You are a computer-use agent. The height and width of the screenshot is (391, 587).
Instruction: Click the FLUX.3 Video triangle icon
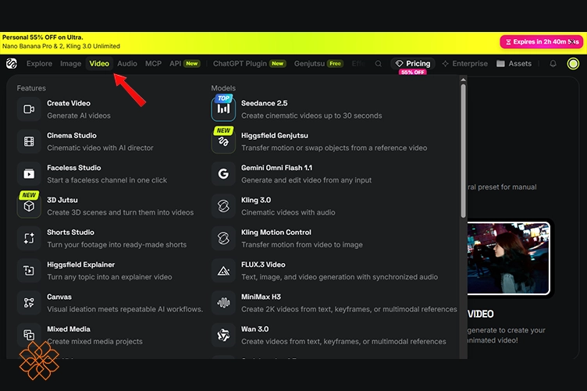(223, 271)
